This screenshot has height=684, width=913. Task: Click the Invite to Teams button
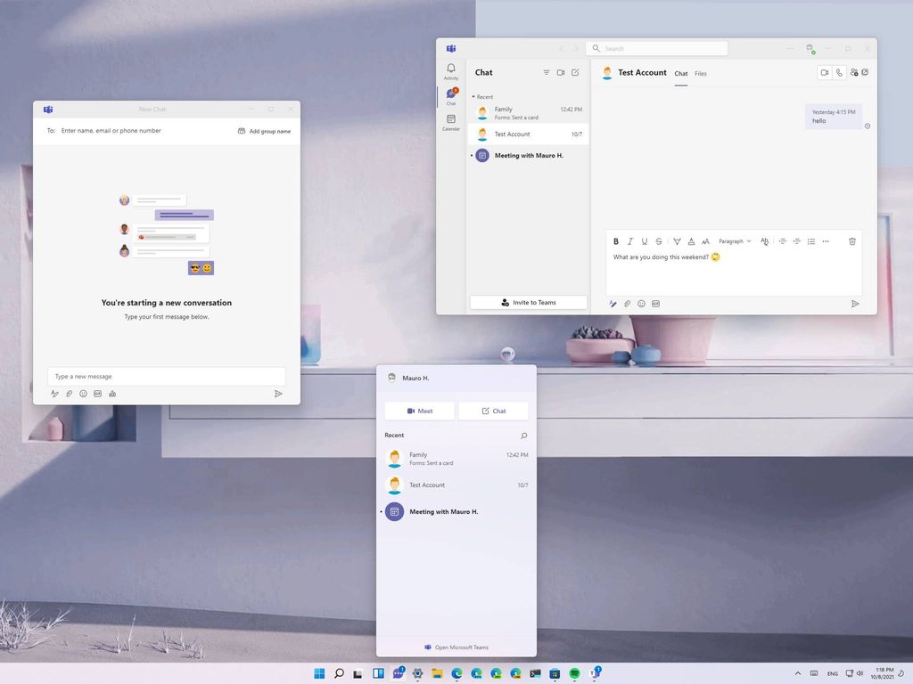(528, 303)
